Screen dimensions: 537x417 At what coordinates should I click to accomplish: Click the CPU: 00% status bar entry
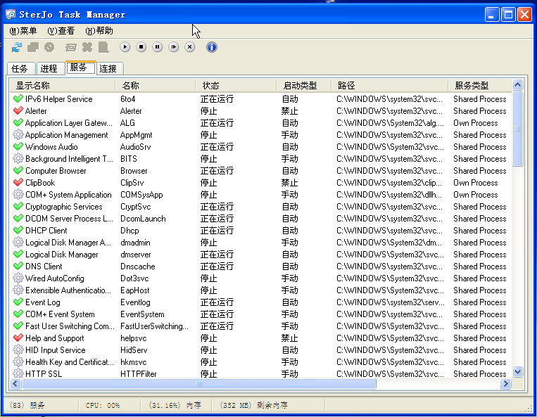[x=103, y=405]
